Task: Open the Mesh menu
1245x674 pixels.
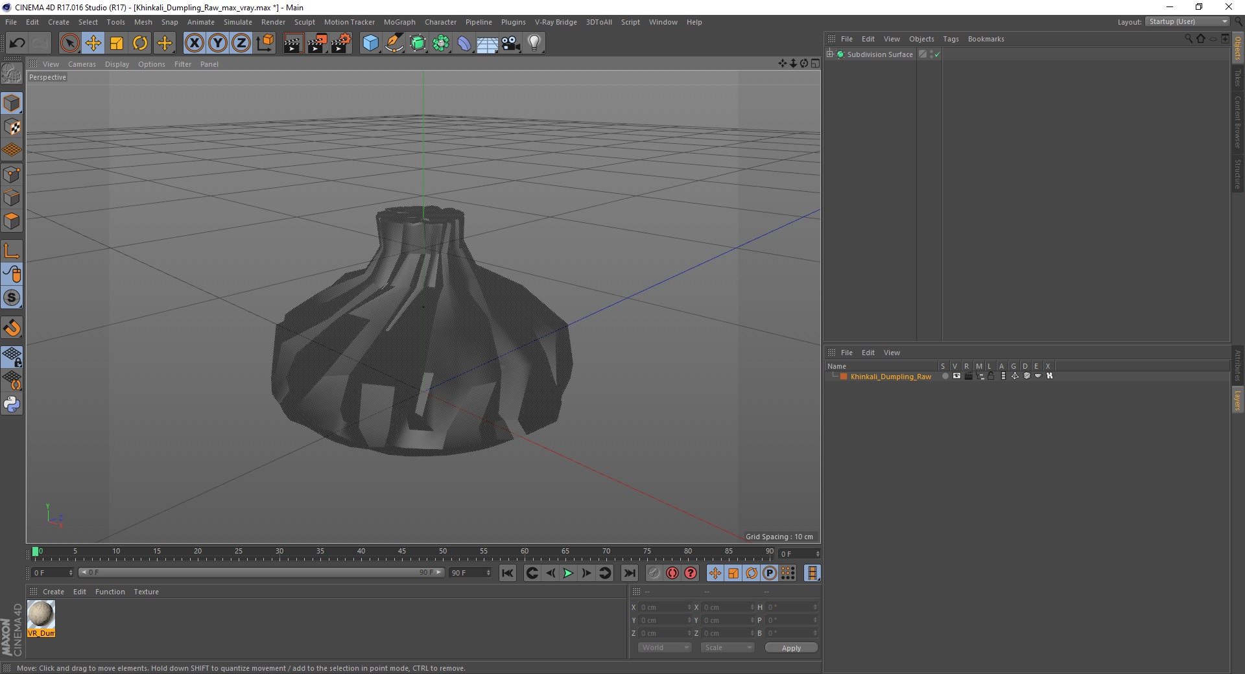Action: point(143,22)
